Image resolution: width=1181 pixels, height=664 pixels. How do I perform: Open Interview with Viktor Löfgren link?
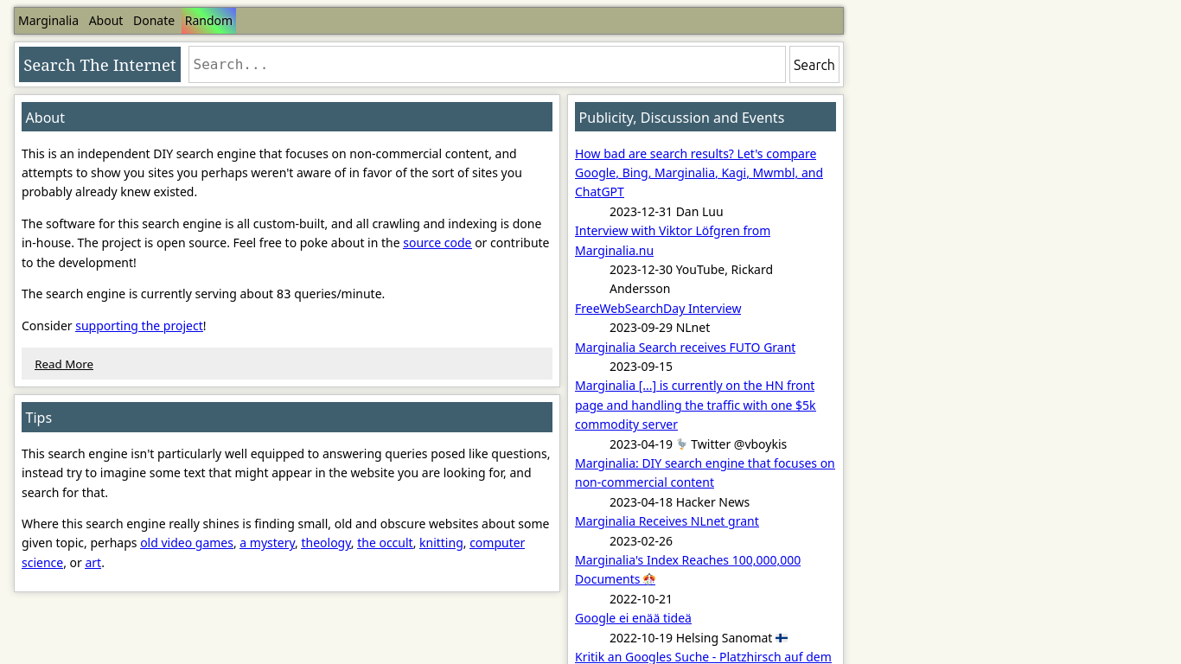[673, 240]
